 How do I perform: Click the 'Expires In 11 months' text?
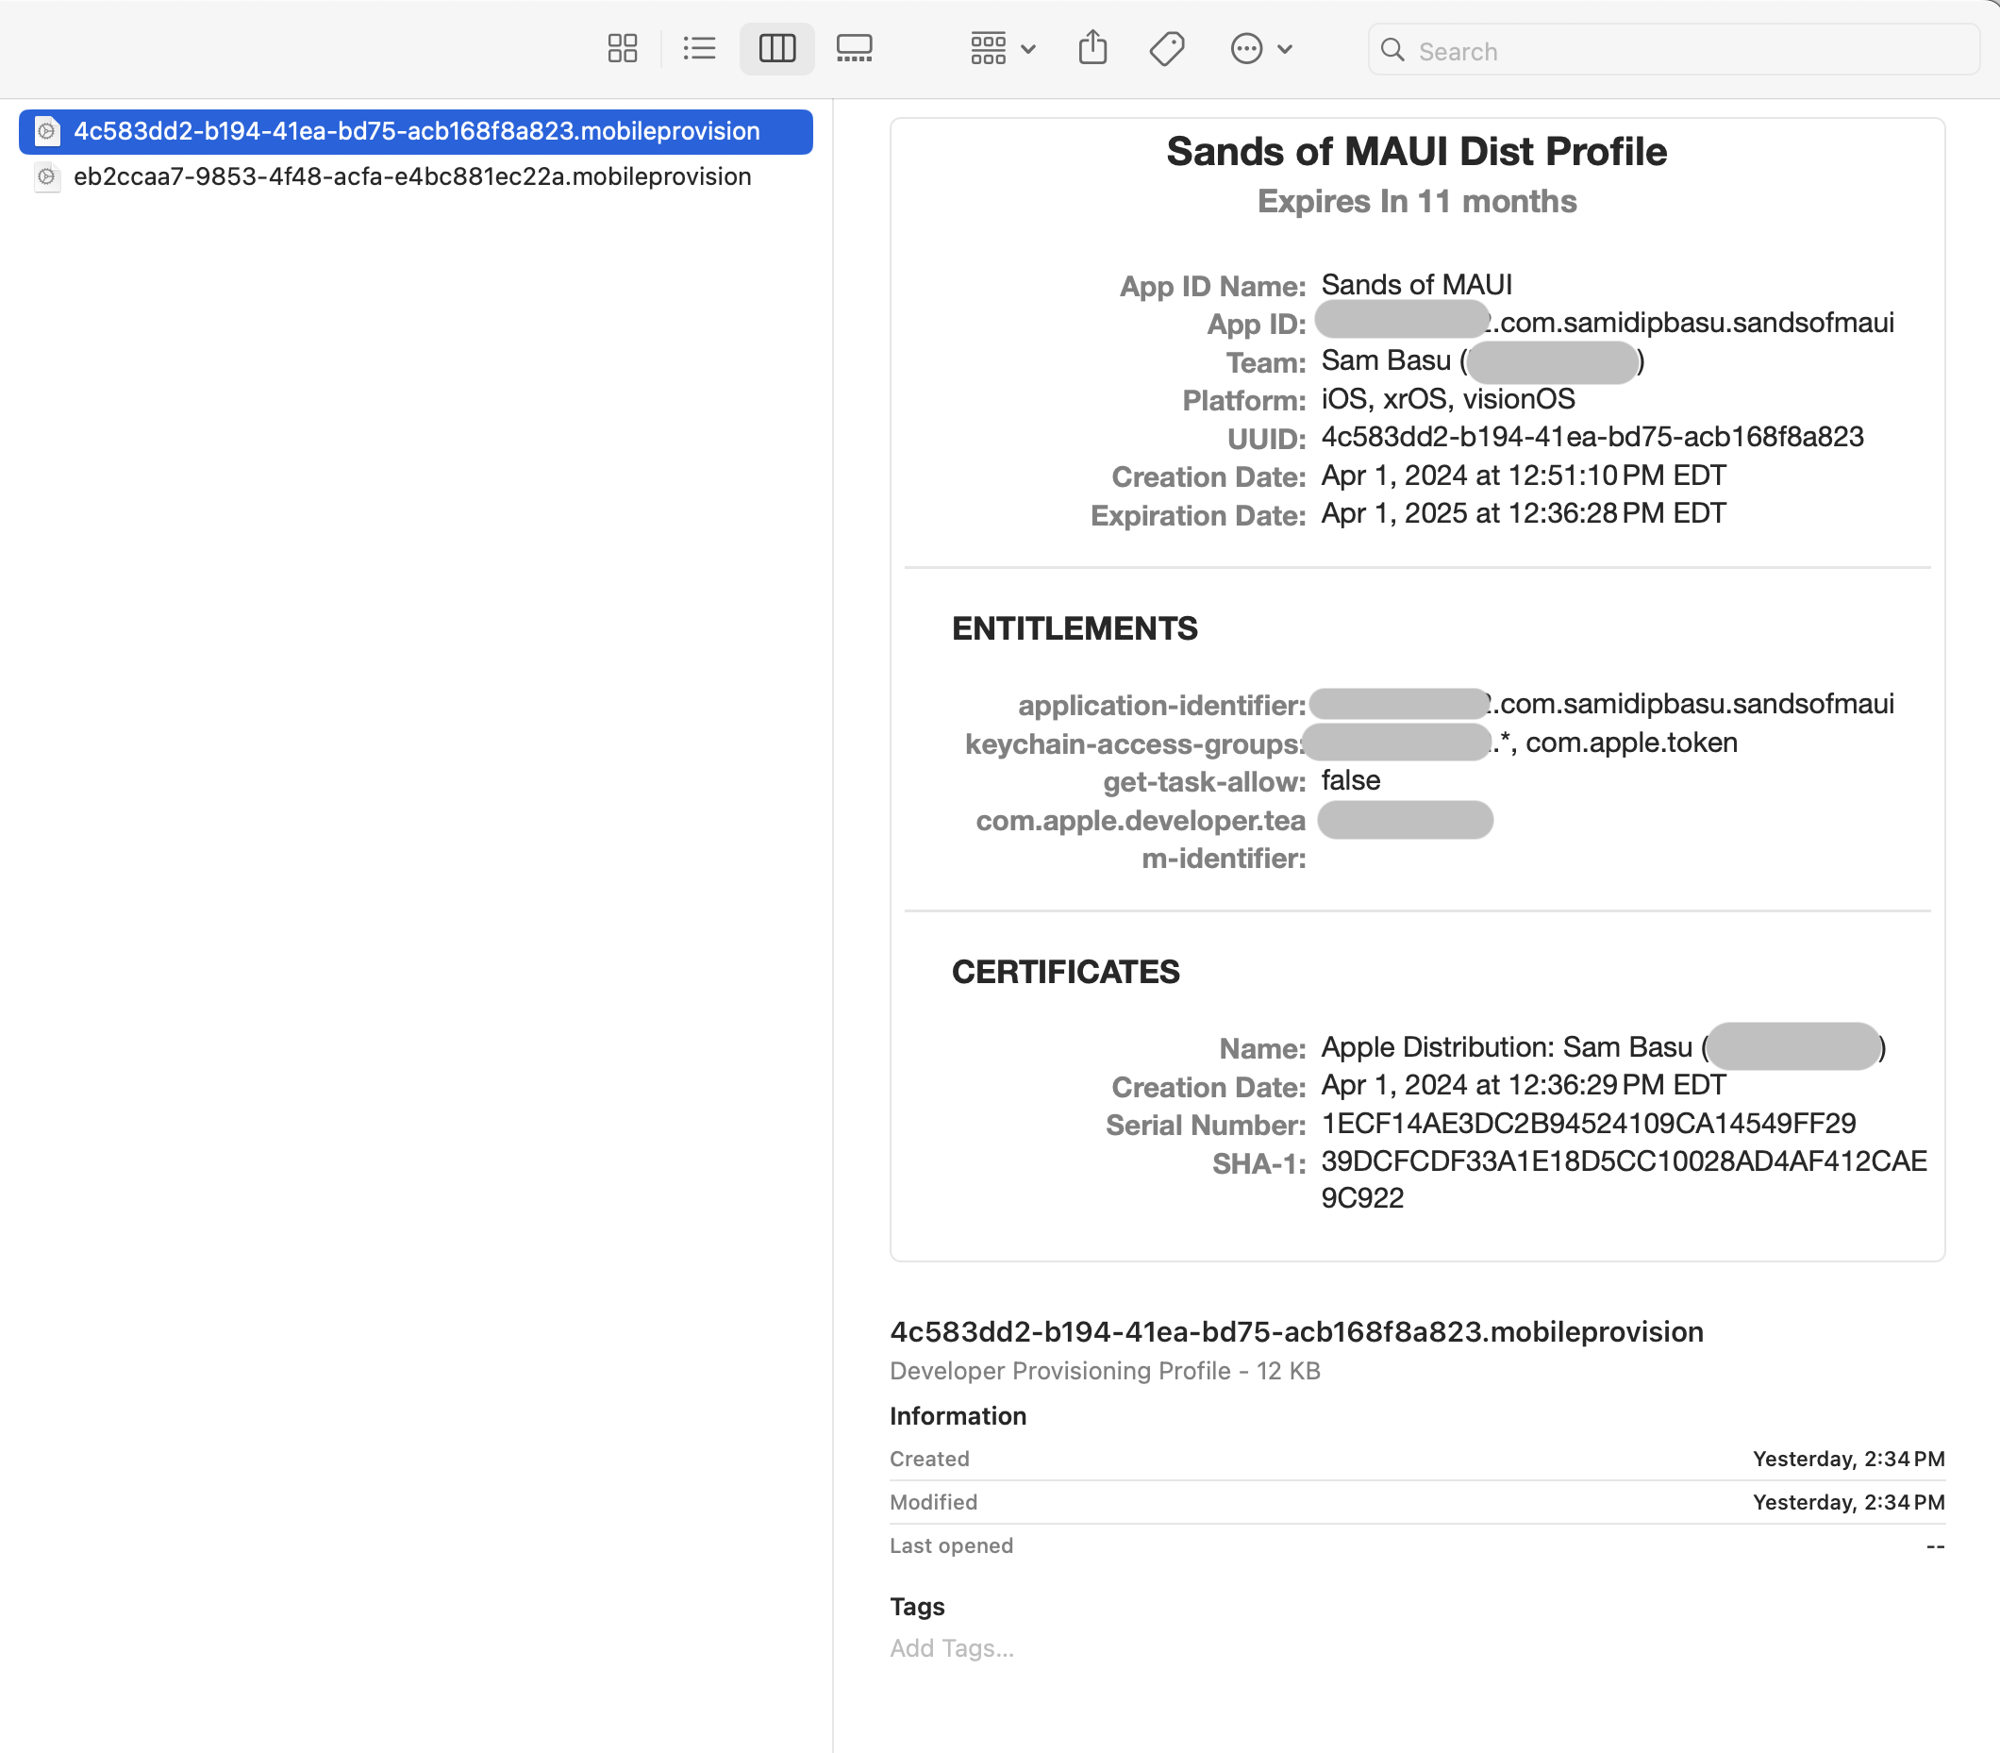(x=1417, y=202)
